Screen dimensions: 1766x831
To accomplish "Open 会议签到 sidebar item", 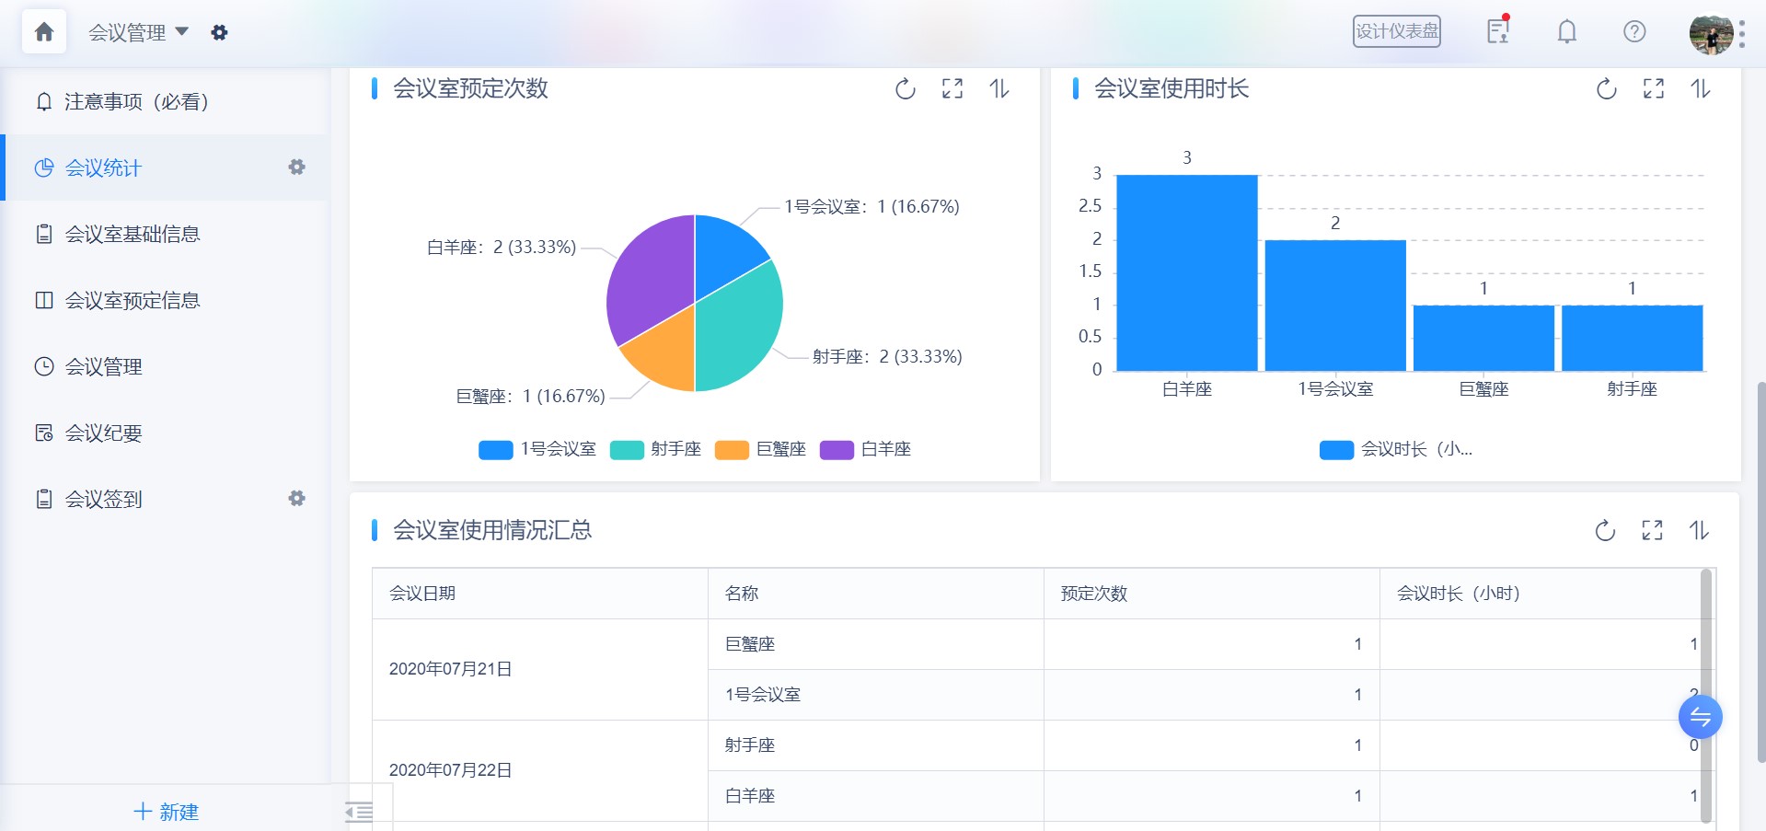I will pos(166,499).
